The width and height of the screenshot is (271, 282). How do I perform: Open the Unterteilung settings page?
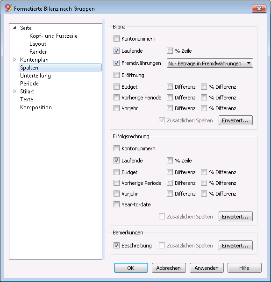(x=36, y=76)
